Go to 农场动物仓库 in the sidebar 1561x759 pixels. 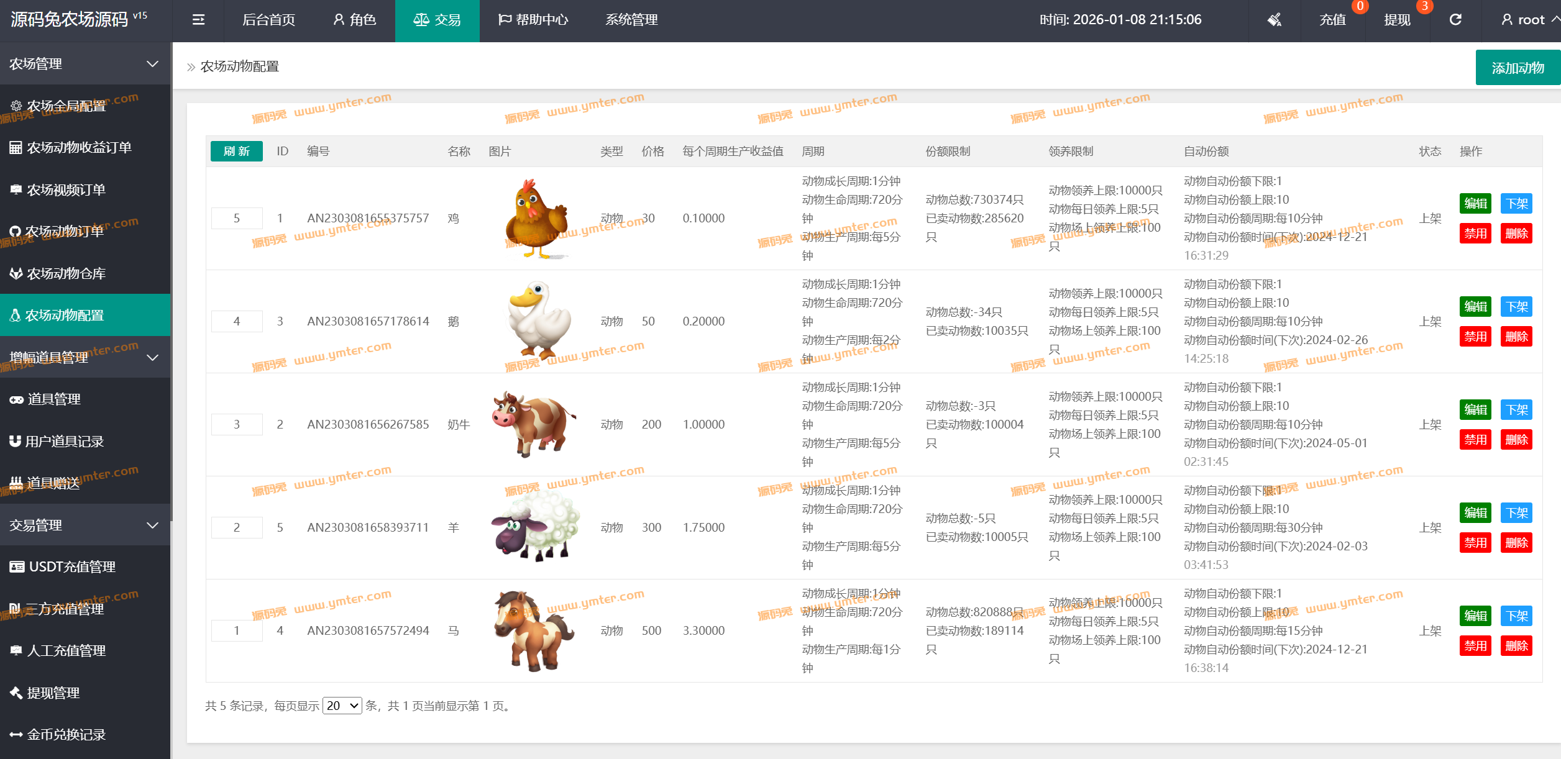click(x=66, y=273)
